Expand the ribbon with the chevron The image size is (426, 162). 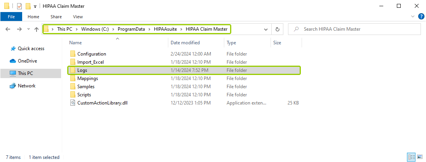pyautogui.click(x=413, y=17)
